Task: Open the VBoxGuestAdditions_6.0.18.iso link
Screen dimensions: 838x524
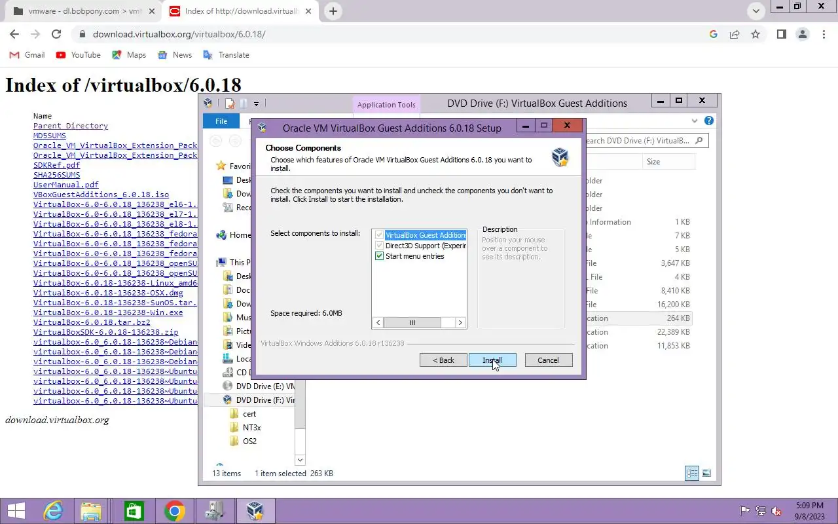Action: [101, 195]
